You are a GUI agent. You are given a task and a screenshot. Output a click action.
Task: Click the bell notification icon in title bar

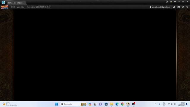(x=171, y=2)
